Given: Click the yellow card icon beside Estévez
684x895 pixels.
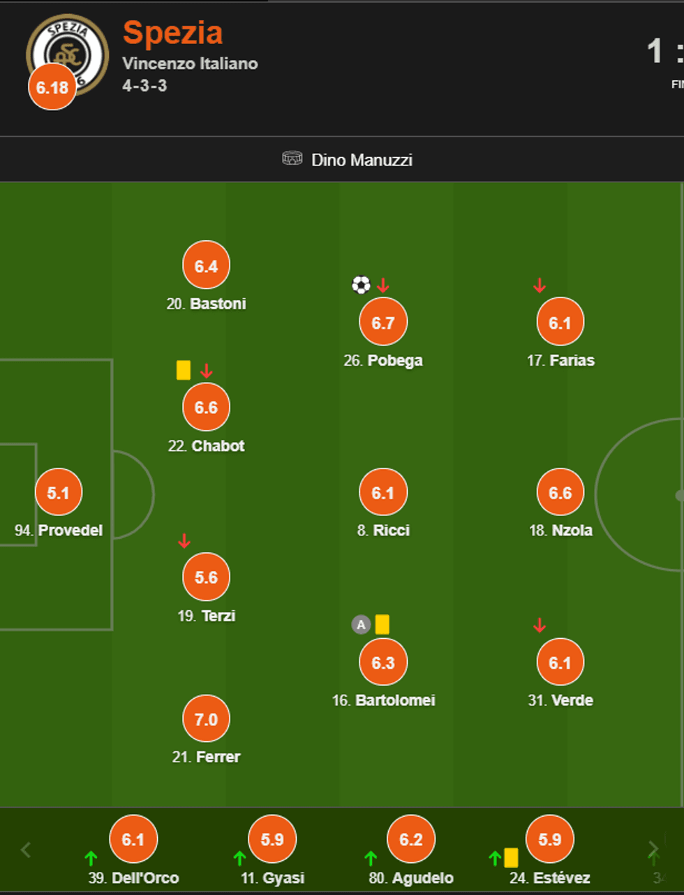Looking at the screenshot, I should pyautogui.click(x=511, y=857).
